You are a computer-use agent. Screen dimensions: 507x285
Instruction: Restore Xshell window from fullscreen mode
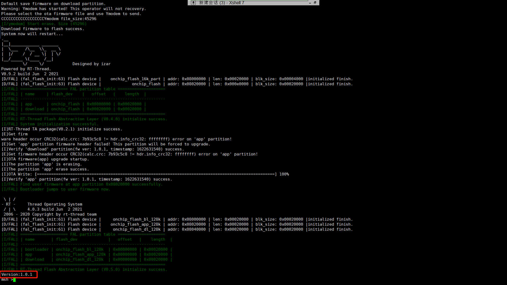click(x=315, y=3)
